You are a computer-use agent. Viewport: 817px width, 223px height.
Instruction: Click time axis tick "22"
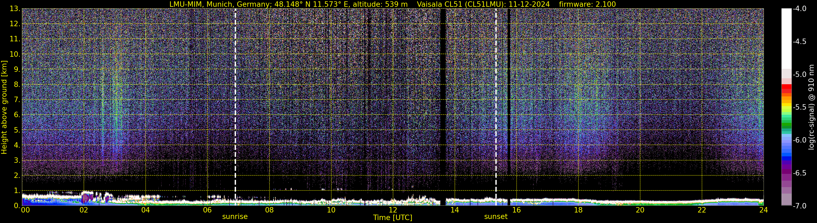(702, 210)
